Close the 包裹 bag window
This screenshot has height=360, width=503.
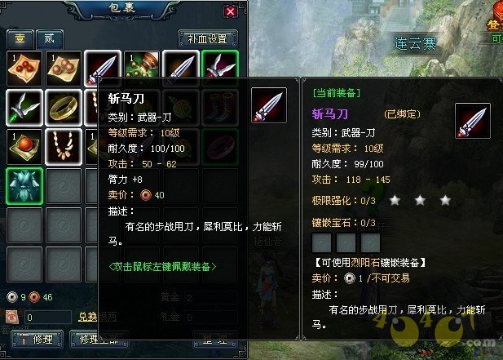pyautogui.click(x=230, y=12)
